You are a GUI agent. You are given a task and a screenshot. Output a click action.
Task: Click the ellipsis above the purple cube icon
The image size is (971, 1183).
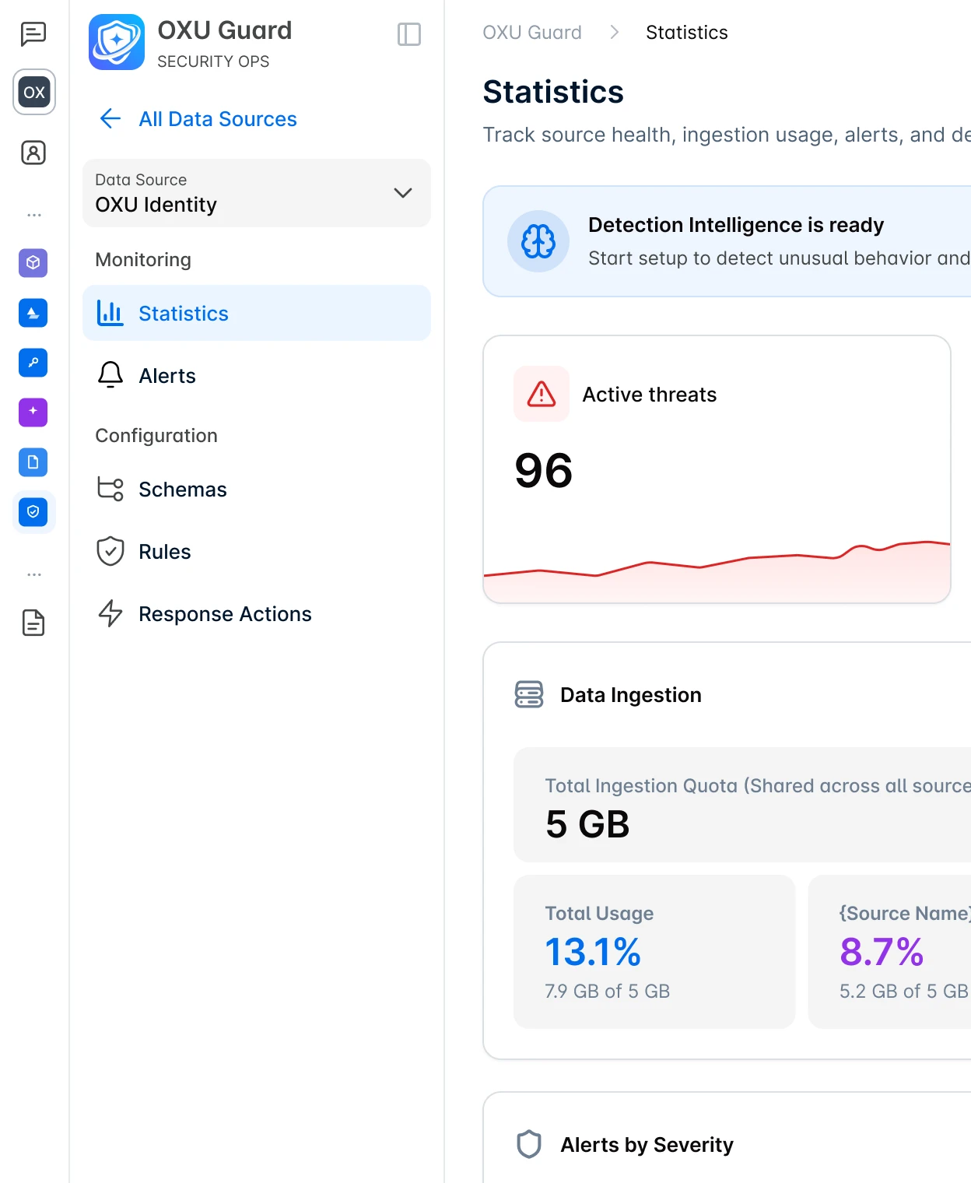point(33,215)
